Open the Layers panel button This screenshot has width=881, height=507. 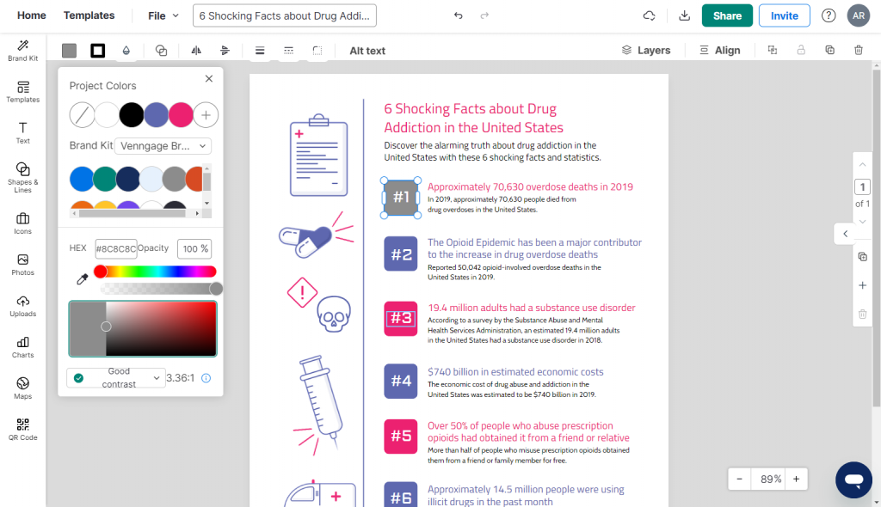pos(646,50)
